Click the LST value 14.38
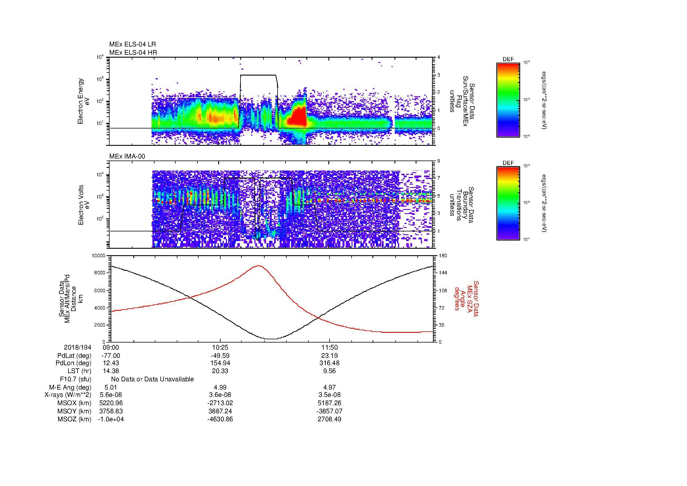Image resolution: width=687 pixels, height=486 pixels. (111, 371)
